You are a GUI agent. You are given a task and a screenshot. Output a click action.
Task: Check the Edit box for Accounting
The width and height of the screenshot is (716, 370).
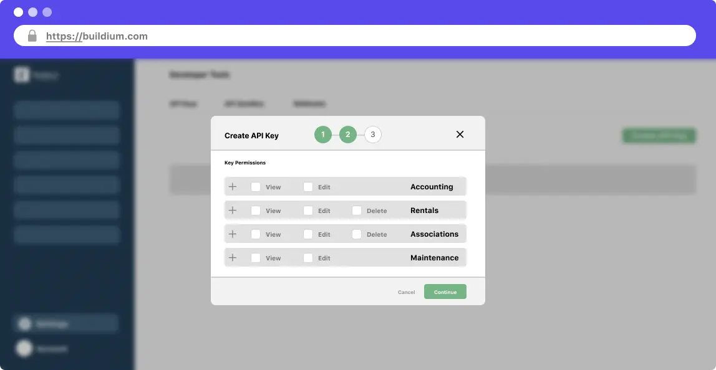pyautogui.click(x=308, y=187)
